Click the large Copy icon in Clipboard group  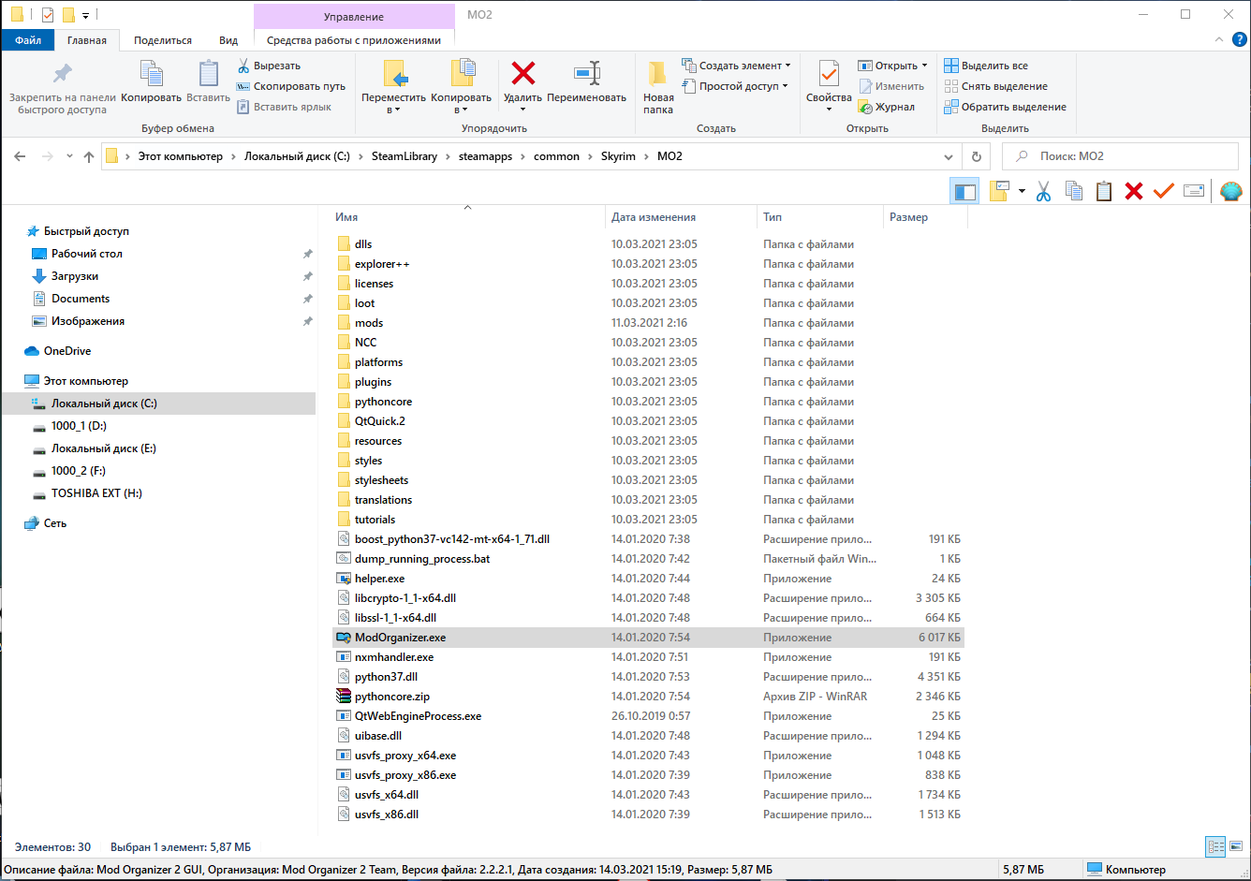point(151,74)
